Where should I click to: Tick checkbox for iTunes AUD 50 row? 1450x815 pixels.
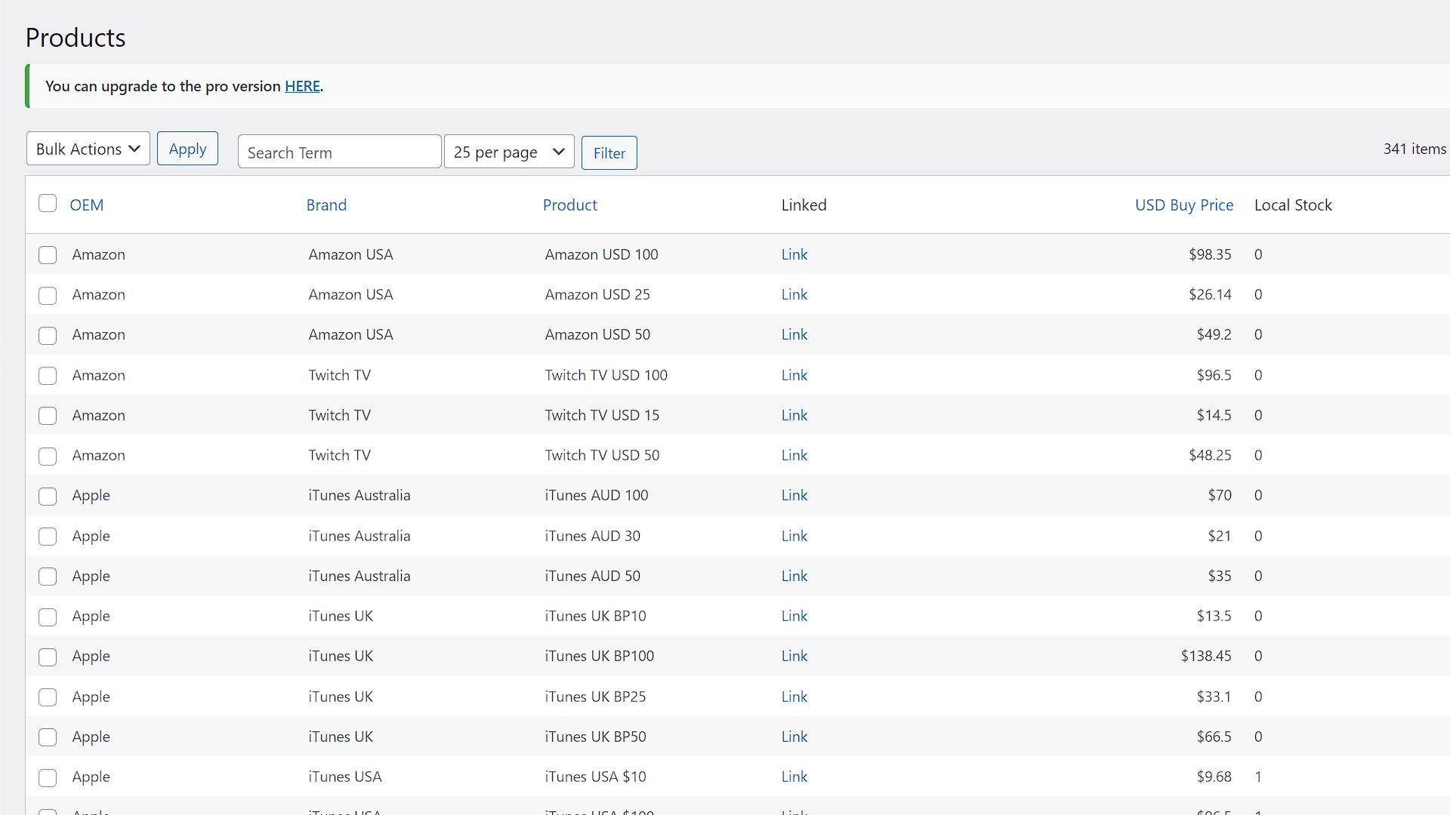[48, 577]
